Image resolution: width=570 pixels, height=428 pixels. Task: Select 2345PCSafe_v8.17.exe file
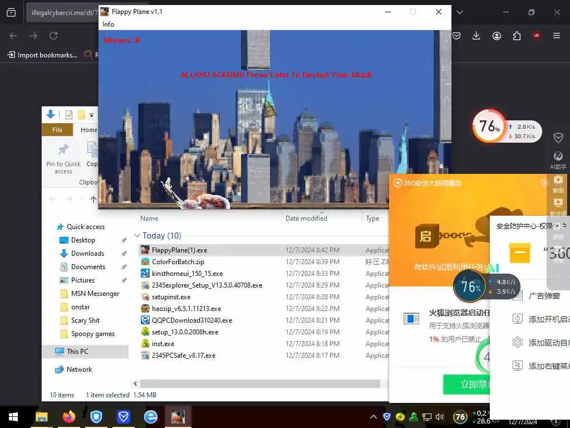pos(184,355)
